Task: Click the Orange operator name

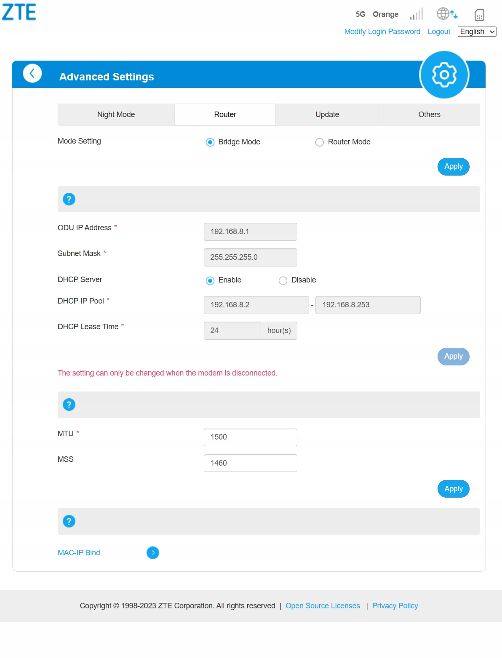Action: (x=385, y=14)
